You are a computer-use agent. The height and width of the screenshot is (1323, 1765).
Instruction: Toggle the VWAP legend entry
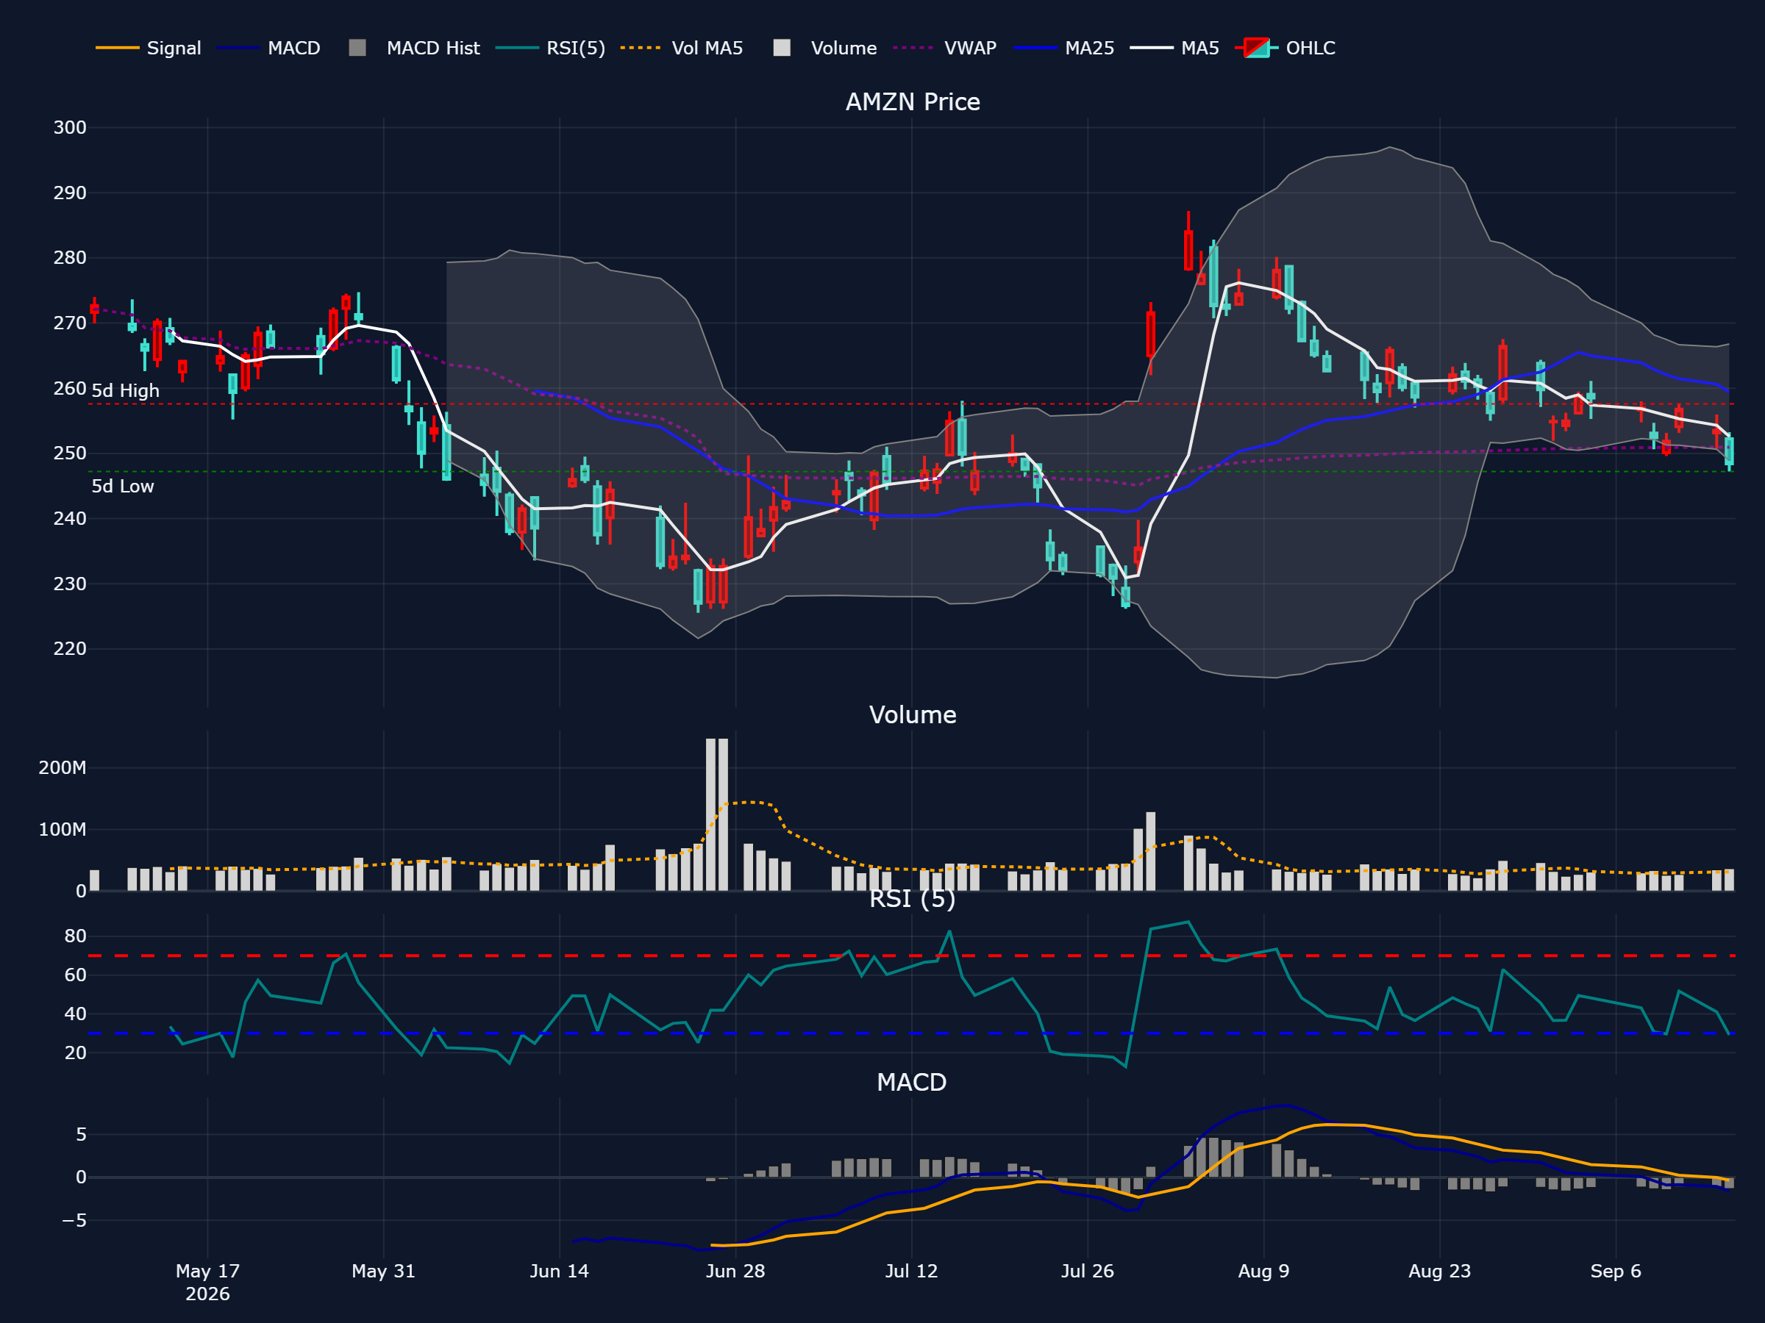[x=945, y=48]
